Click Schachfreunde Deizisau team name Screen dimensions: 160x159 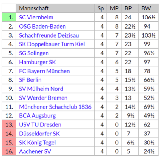(x=49, y=35)
